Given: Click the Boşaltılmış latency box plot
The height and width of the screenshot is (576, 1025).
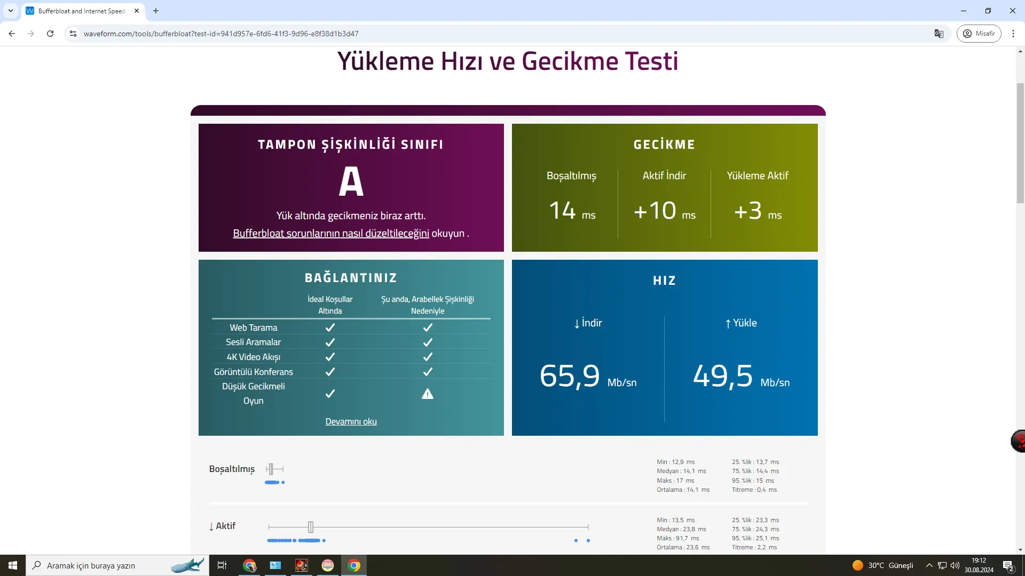Looking at the screenshot, I should [x=275, y=469].
